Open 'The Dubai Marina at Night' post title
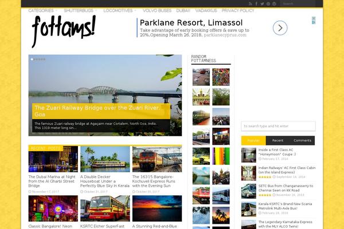 click(x=52, y=181)
